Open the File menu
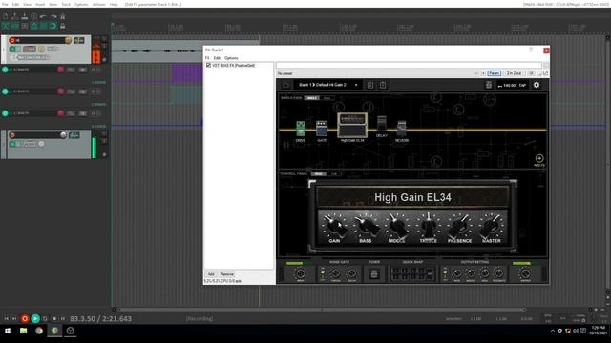Screen dimensions: 611x343 pyautogui.click(x=5, y=4)
